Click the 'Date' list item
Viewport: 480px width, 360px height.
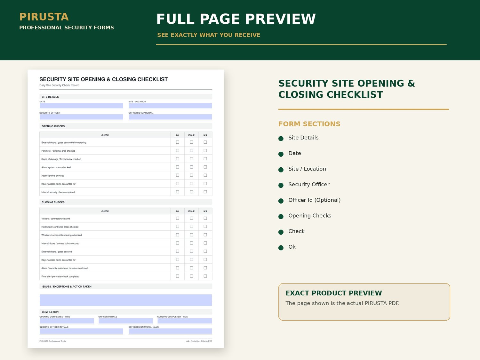tap(295, 153)
